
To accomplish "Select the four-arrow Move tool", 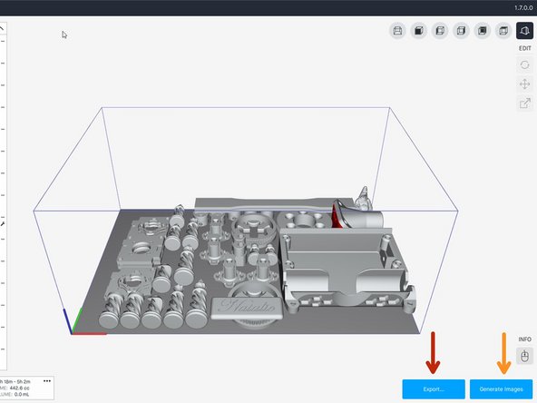I will click(x=524, y=84).
